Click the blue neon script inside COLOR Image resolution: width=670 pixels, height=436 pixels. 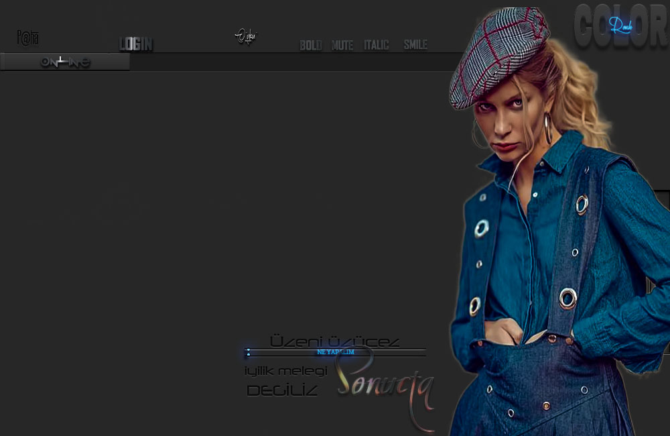(620, 25)
